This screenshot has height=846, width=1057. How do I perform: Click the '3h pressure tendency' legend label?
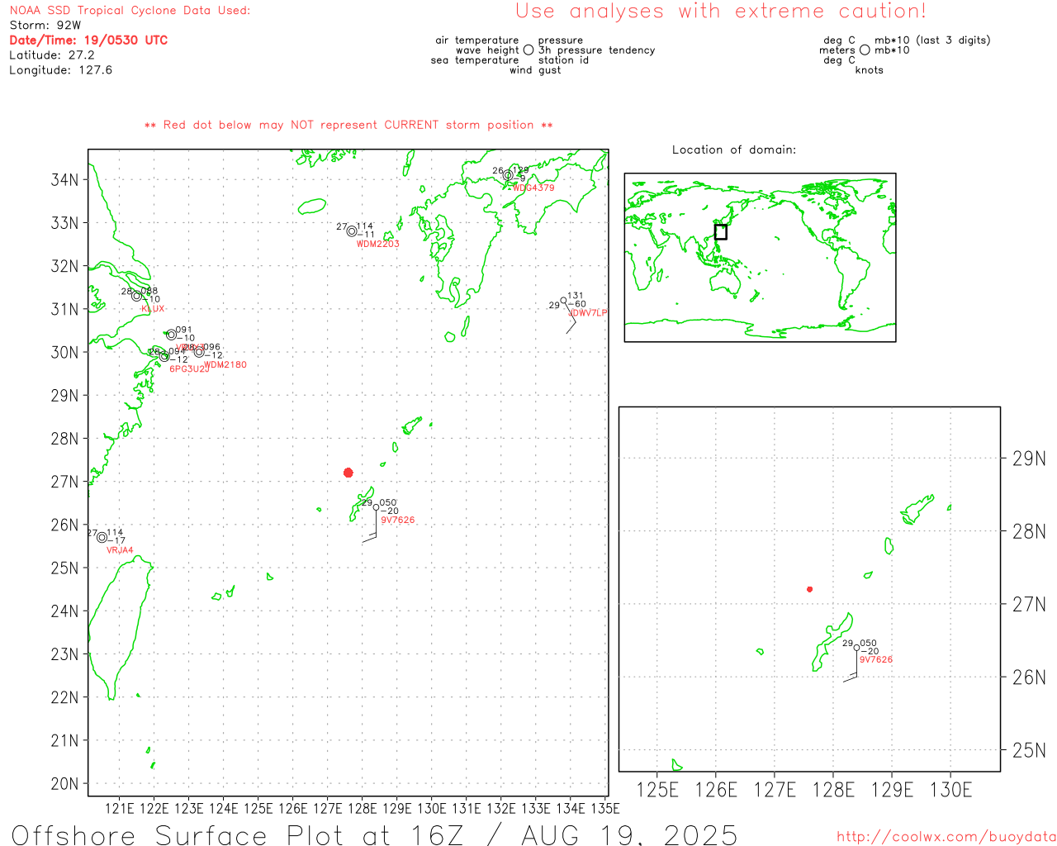click(596, 50)
